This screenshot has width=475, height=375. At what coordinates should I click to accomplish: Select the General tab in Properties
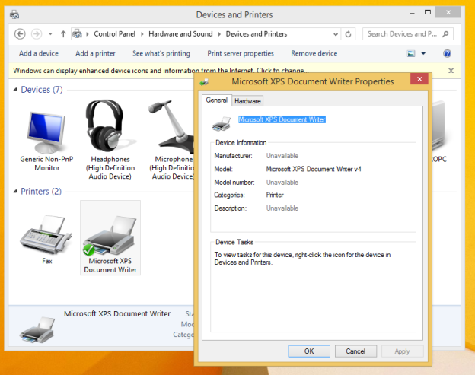click(216, 100)
